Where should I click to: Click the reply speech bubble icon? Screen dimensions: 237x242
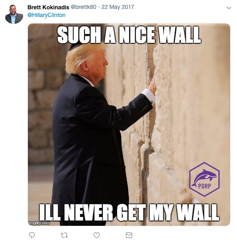pos(32,235)
